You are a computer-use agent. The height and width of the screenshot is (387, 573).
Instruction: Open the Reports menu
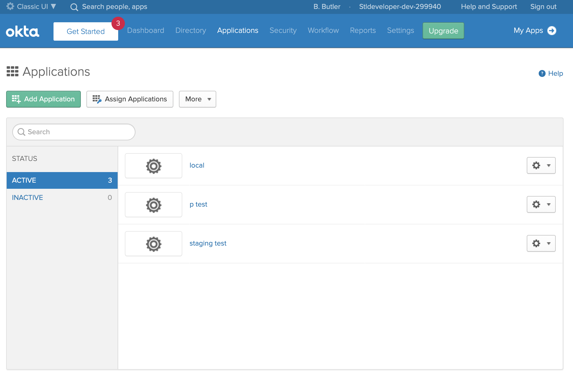coord(363,30)
